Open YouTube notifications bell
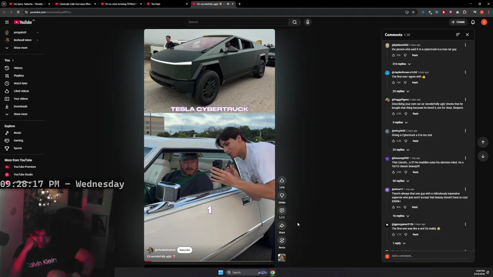Viewport: 493px width, 277px height. 473,22
